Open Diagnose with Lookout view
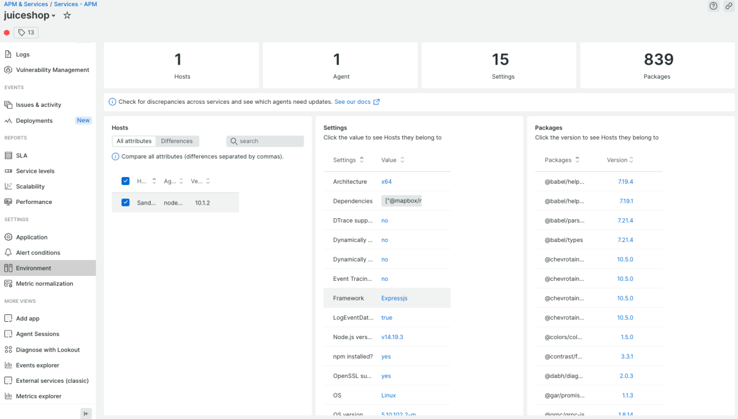This screenshot has width=738, height=419. (x=47, y=350)
